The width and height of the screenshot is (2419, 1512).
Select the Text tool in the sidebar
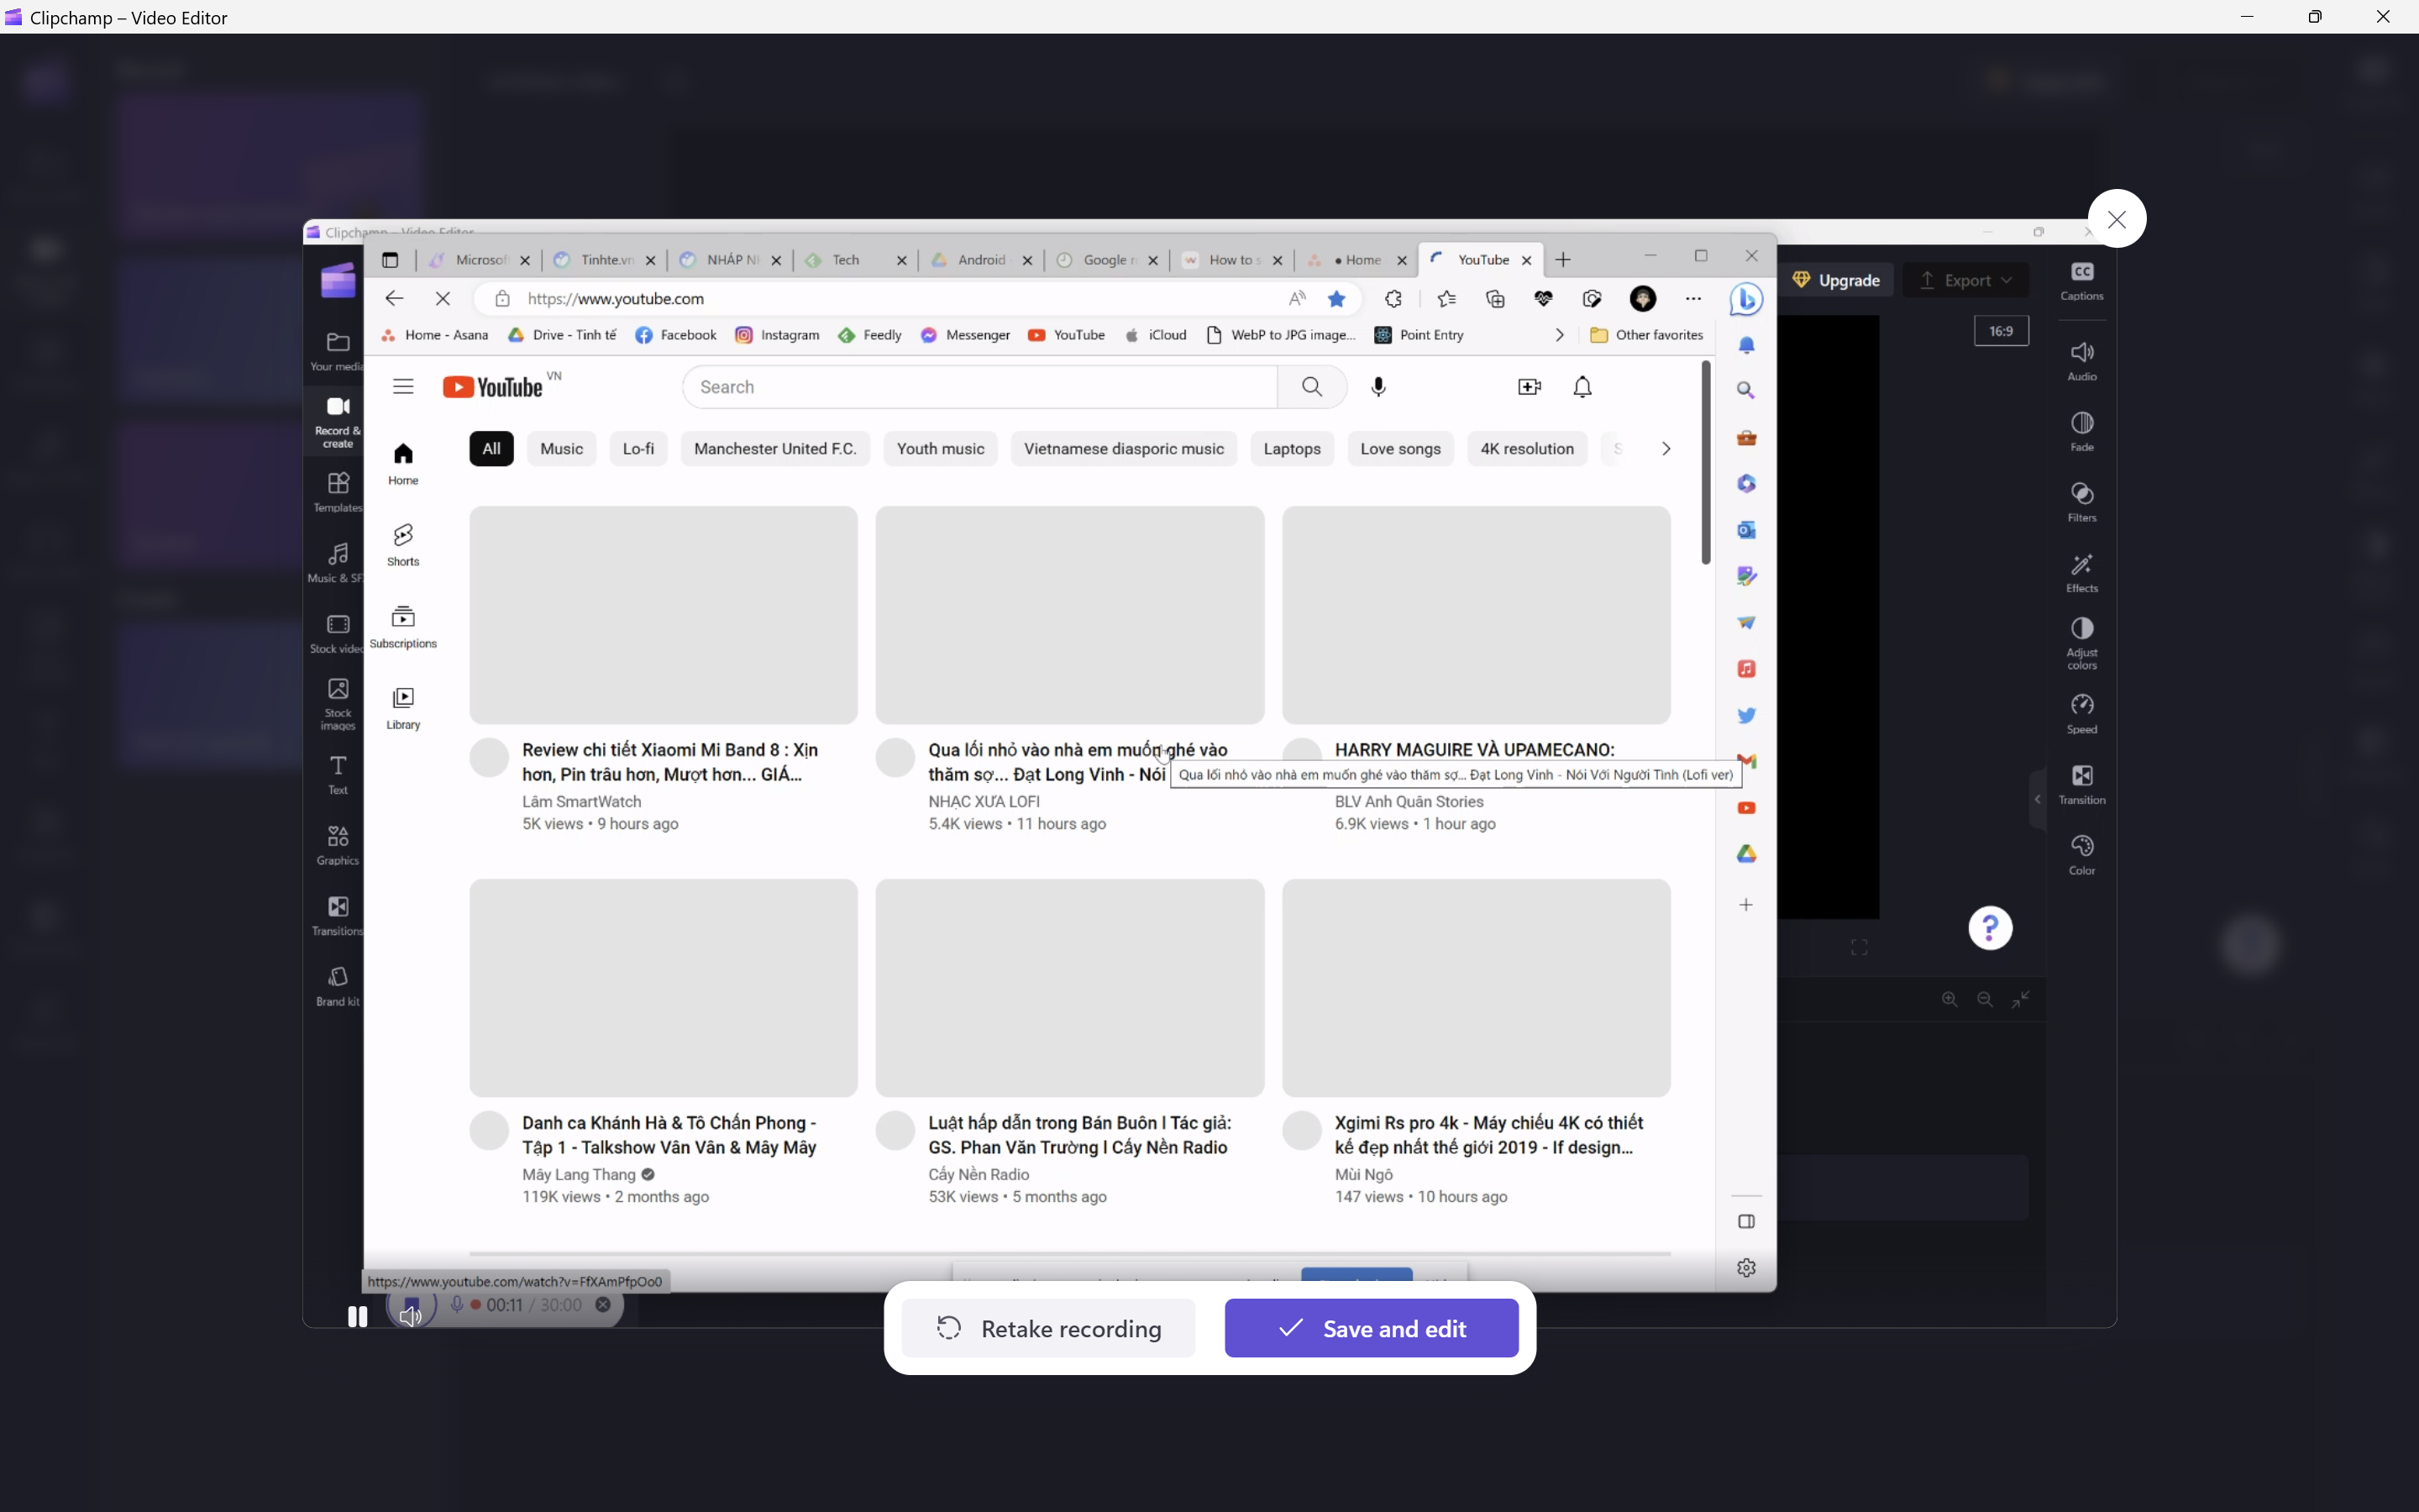[338, 775]
